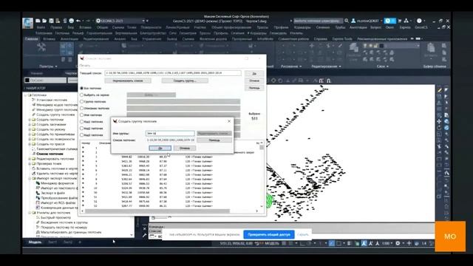Open the Файл menu

(41, 27)
